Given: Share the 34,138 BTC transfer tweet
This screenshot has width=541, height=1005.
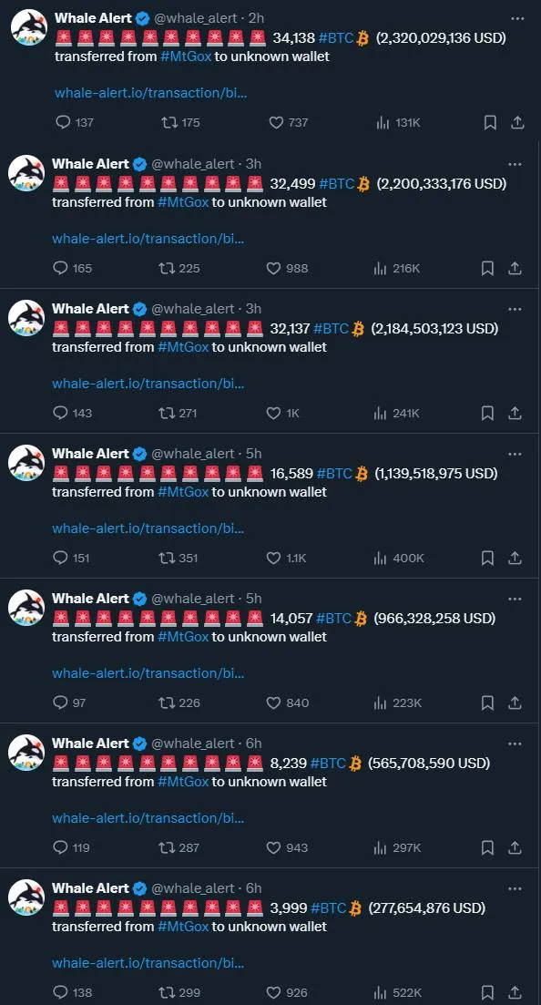Looking at the screenshot, I should 517,122.
